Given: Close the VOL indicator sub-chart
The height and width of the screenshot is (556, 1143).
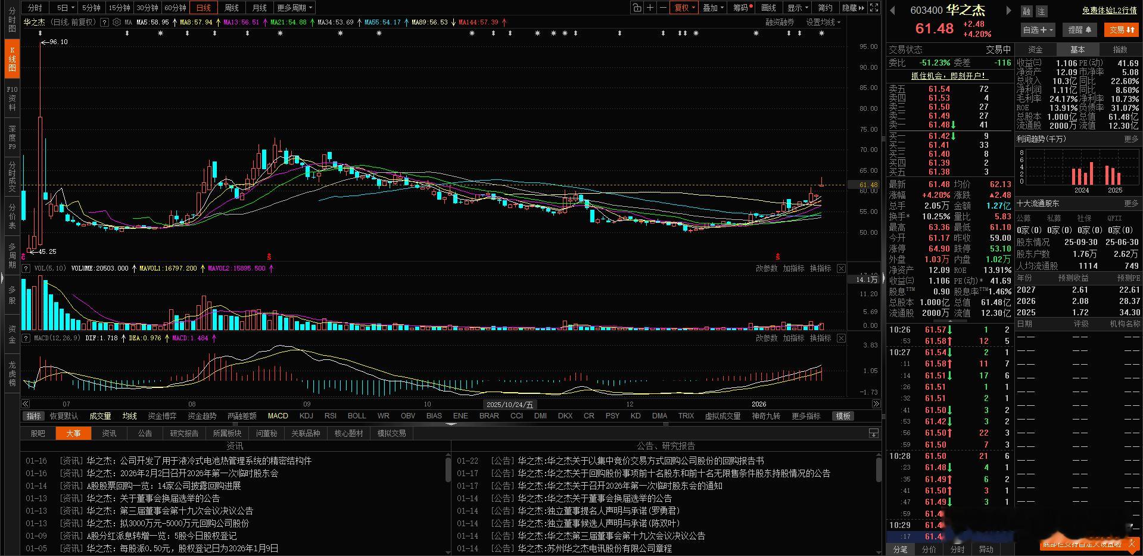Looking at the screenshot, I should click(x=841, y=269).
